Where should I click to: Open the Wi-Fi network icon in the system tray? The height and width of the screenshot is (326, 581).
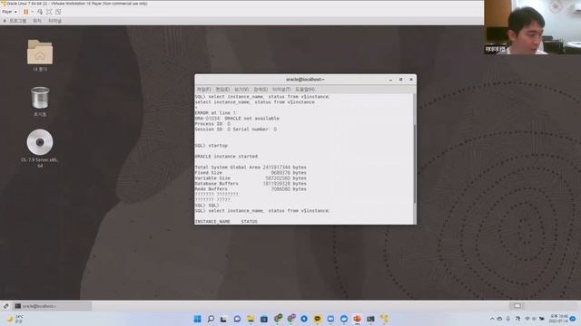527,319
